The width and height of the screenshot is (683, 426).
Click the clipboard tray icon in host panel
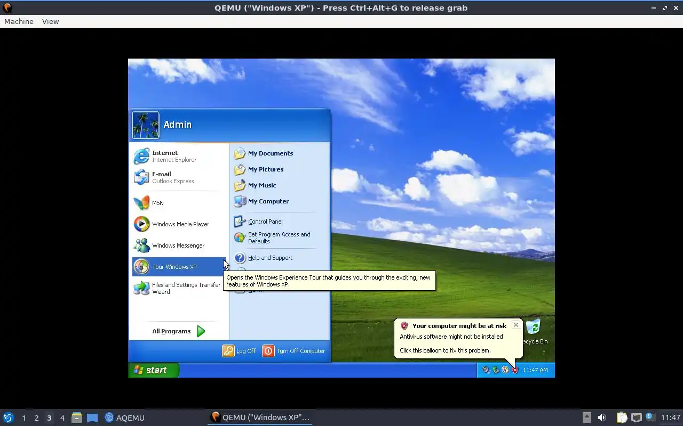click(x=622, y=417)
